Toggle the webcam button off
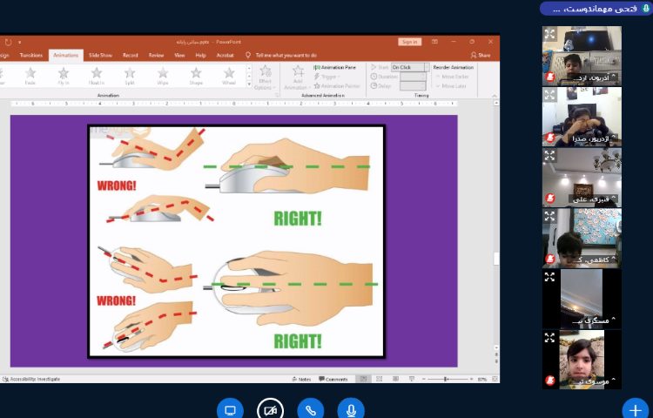 coord(271,409)
